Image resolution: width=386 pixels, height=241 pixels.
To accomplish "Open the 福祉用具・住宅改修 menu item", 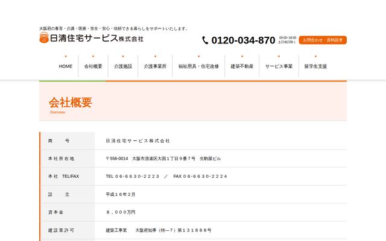I will click(198, 66).
